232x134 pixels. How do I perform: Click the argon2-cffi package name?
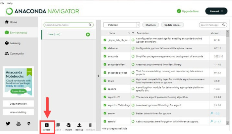tap(114, 97)
